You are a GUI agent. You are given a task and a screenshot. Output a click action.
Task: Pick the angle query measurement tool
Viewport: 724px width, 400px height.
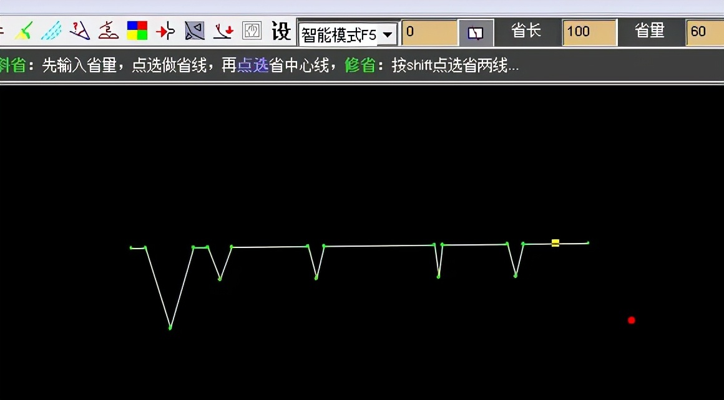[80, 29]
